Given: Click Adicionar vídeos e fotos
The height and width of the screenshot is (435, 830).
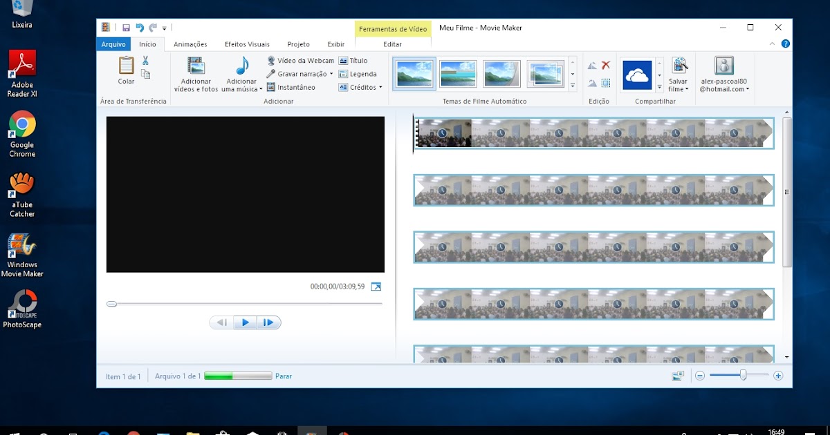Looking at the screenshot, I should click(196, 75).
